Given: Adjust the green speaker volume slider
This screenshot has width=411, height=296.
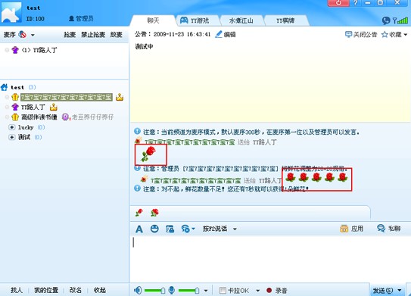Looking at the screenshot, I should [154, 290].
